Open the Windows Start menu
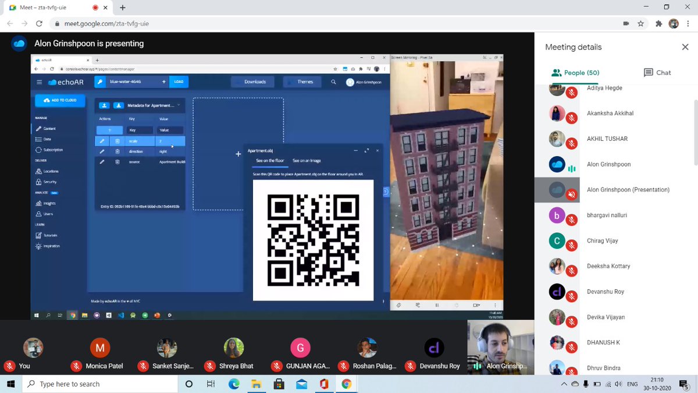This screenshot has height=393, width=698. (11, 384)
